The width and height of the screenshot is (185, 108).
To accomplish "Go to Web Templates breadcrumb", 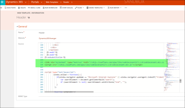I will coord(52,2).
